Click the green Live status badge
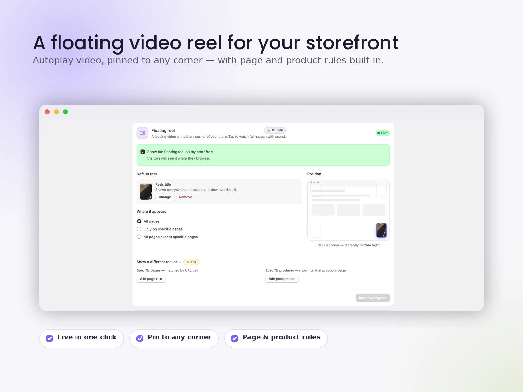This screenshot has width=523, height=392. point(382,133)
